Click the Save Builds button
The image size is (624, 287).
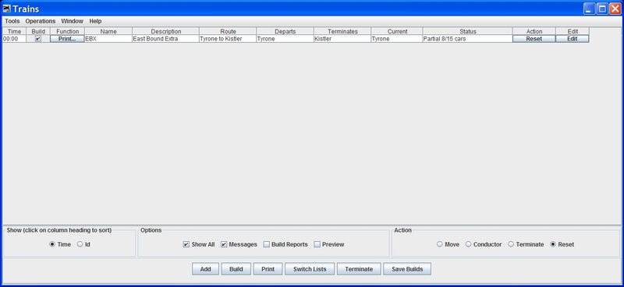[x=407, y=269]
